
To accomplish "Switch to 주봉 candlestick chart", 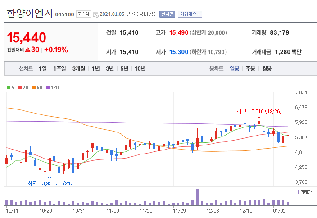I will coord(250,69).
